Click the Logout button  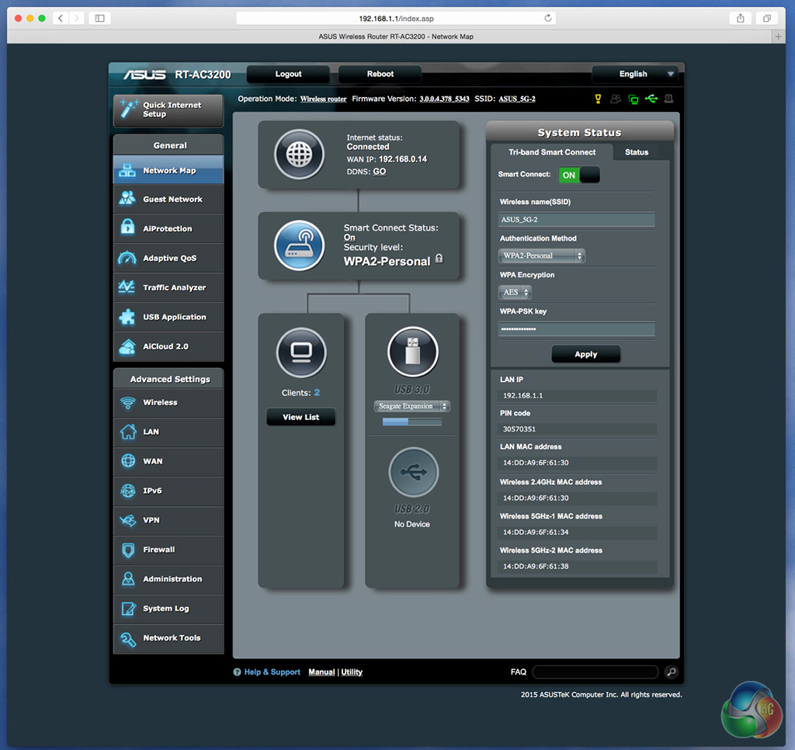point(288,74)
